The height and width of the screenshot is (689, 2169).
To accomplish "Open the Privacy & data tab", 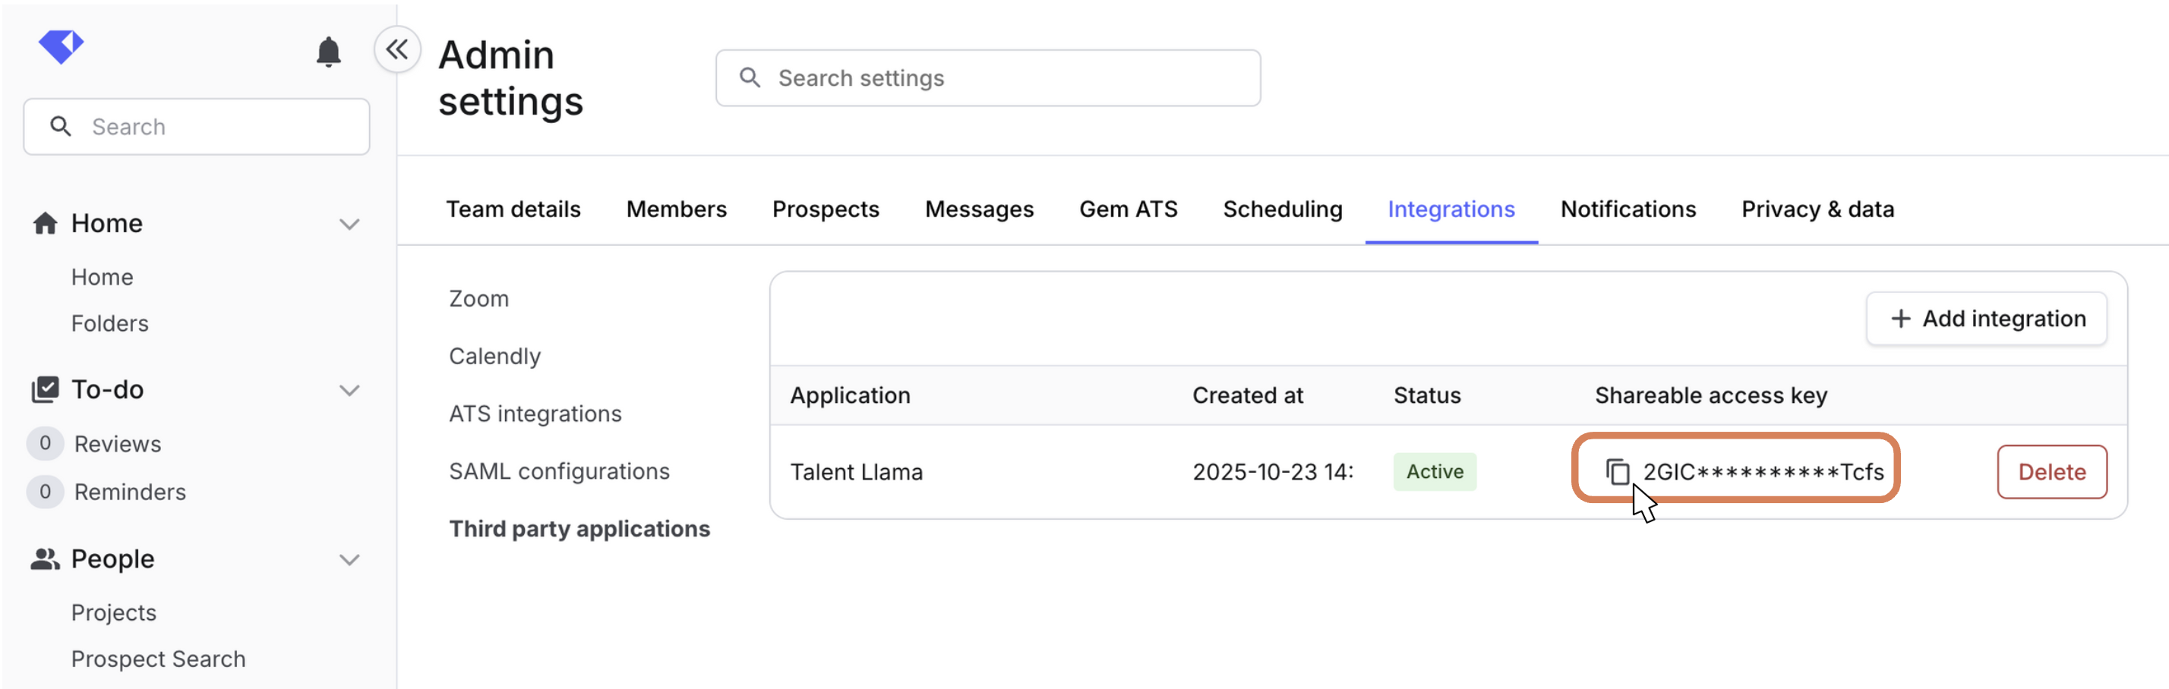I will (x=1817, y=209).
